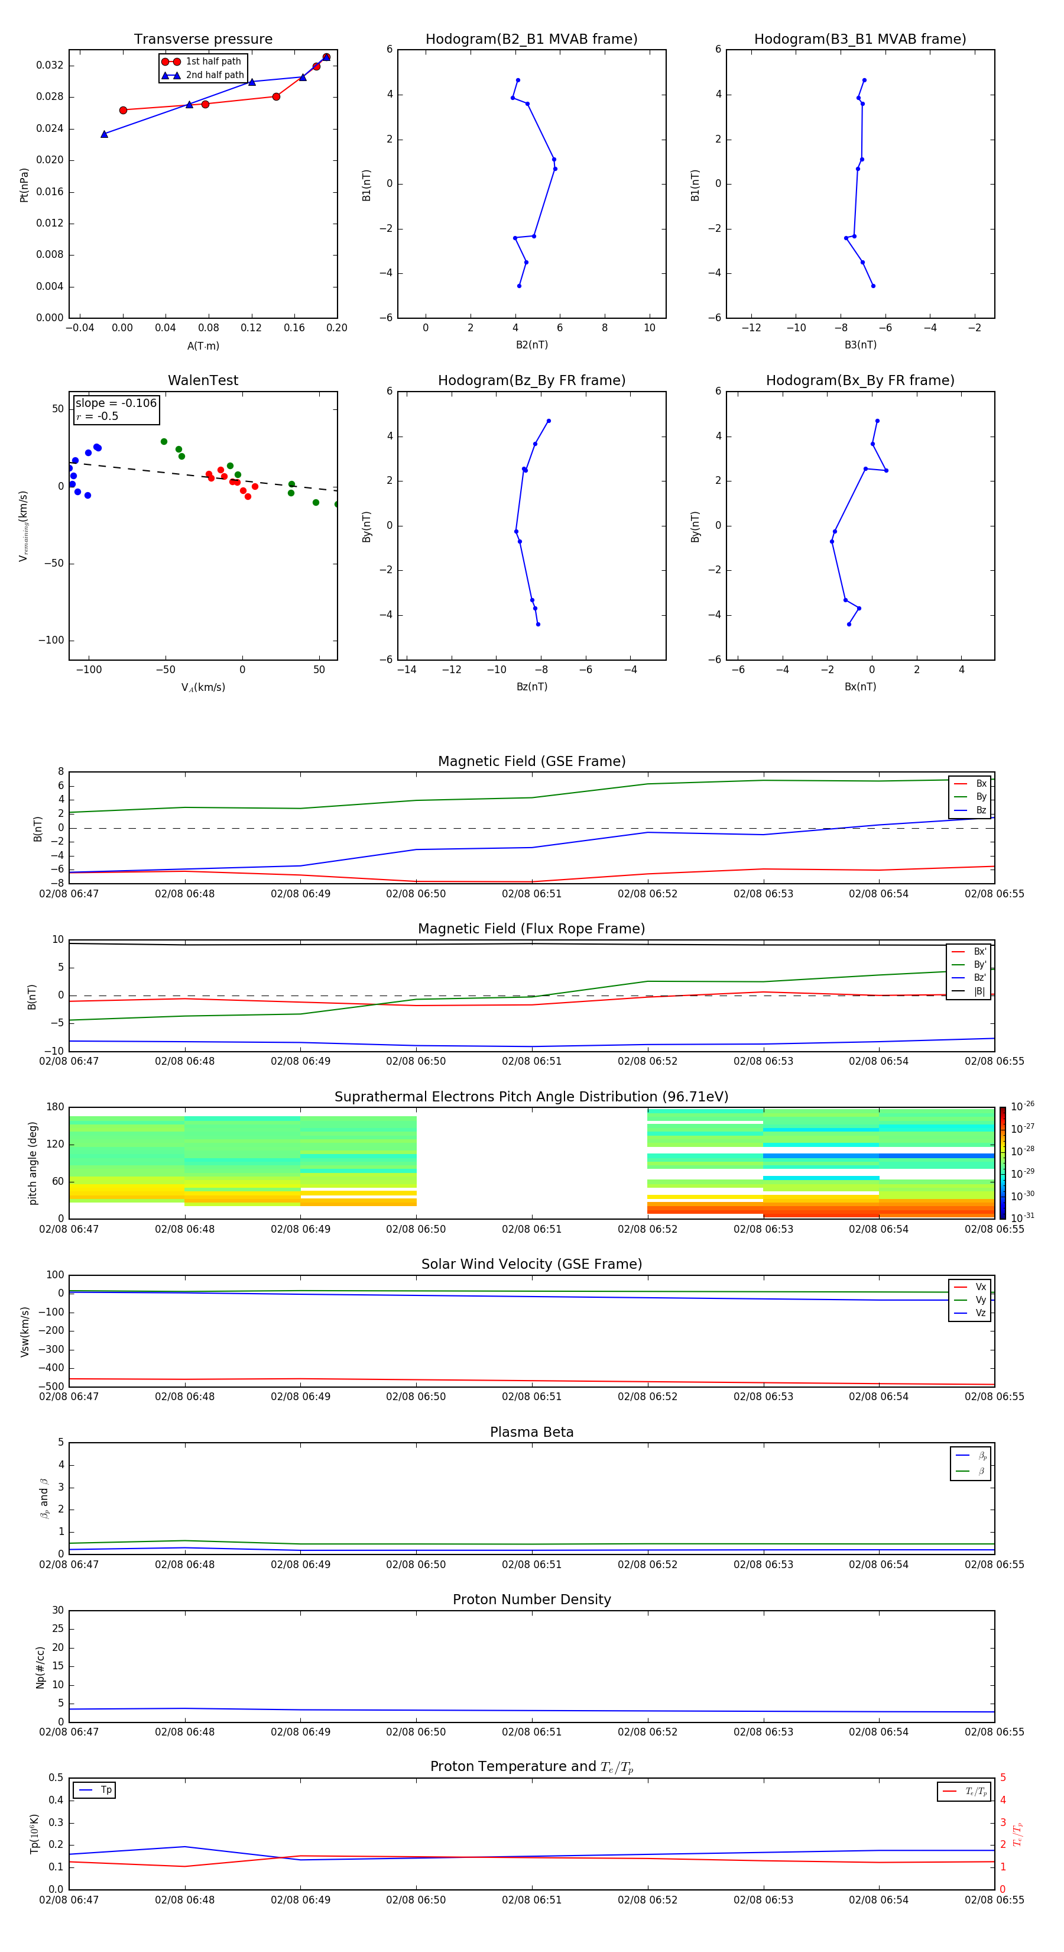Click the "Np(#/cc)" axis label
Image resolution: width=1064 pixels, height=1952 pixels.
pos(40,1667)
